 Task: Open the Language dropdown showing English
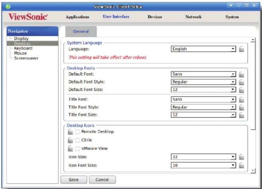[203, 49]
